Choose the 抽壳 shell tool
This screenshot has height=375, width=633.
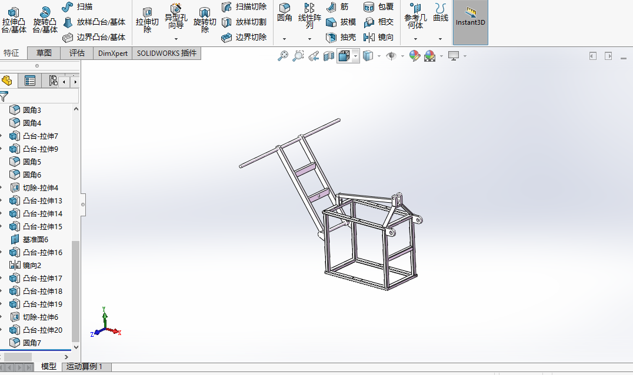click(341, 38)
